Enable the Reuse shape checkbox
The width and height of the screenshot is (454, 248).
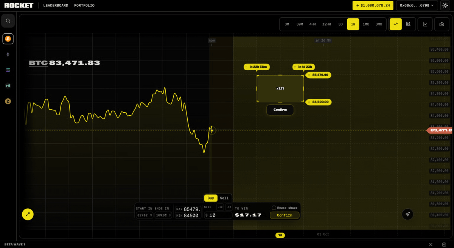[274, 208]
